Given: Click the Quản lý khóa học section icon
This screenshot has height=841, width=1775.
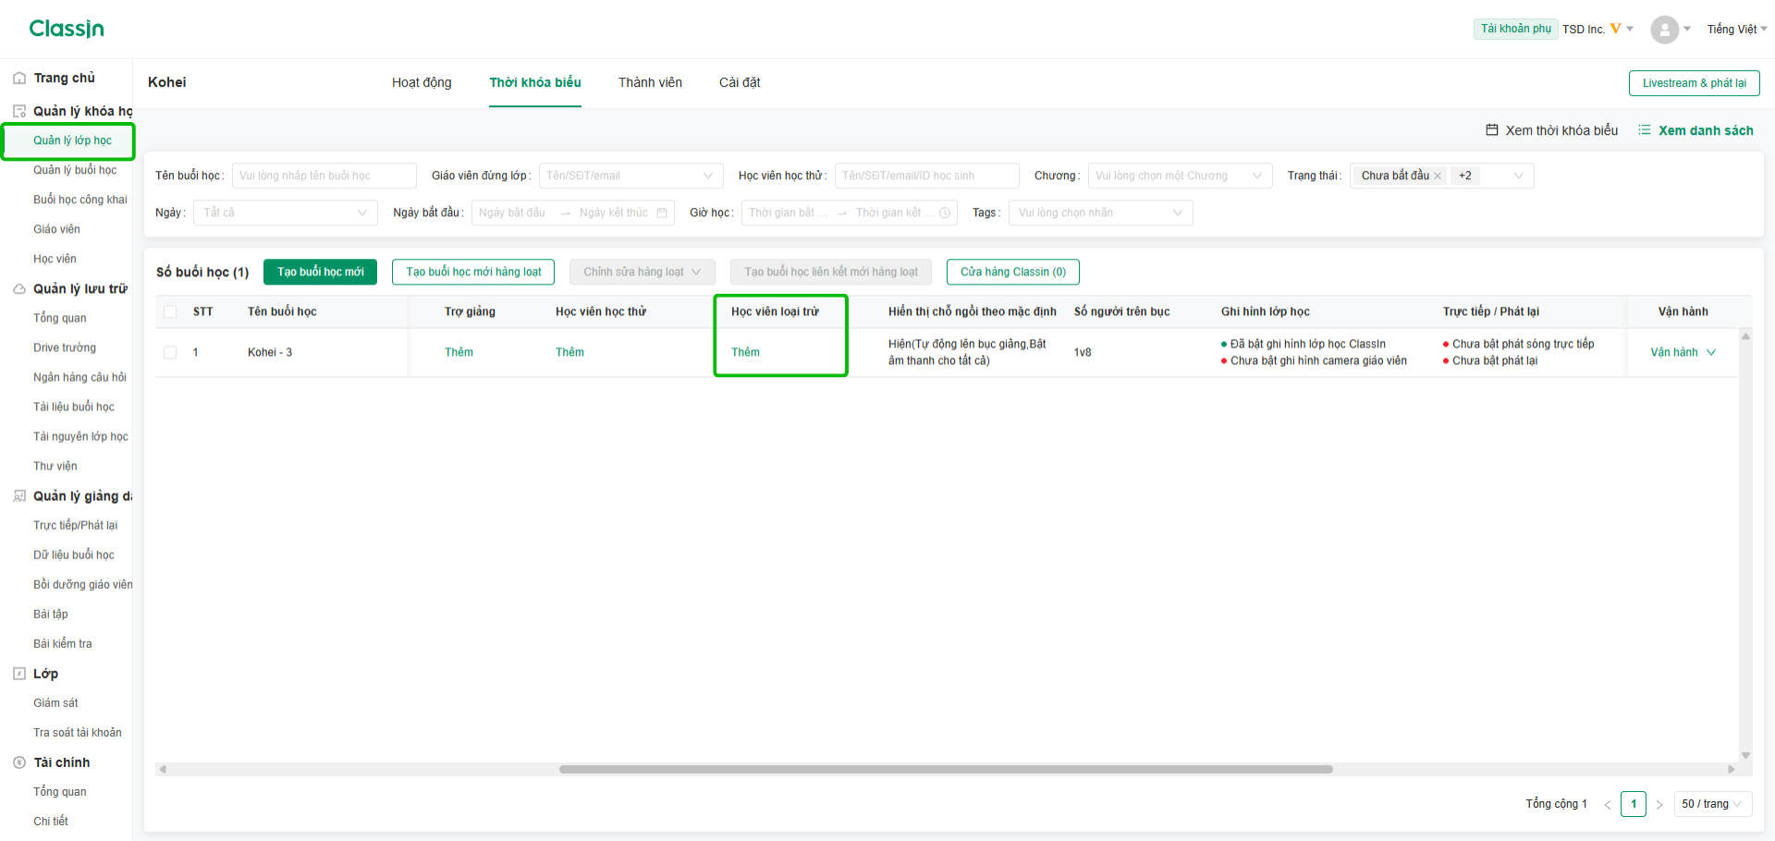Looking at the screenshot, I should click(19, 112).
